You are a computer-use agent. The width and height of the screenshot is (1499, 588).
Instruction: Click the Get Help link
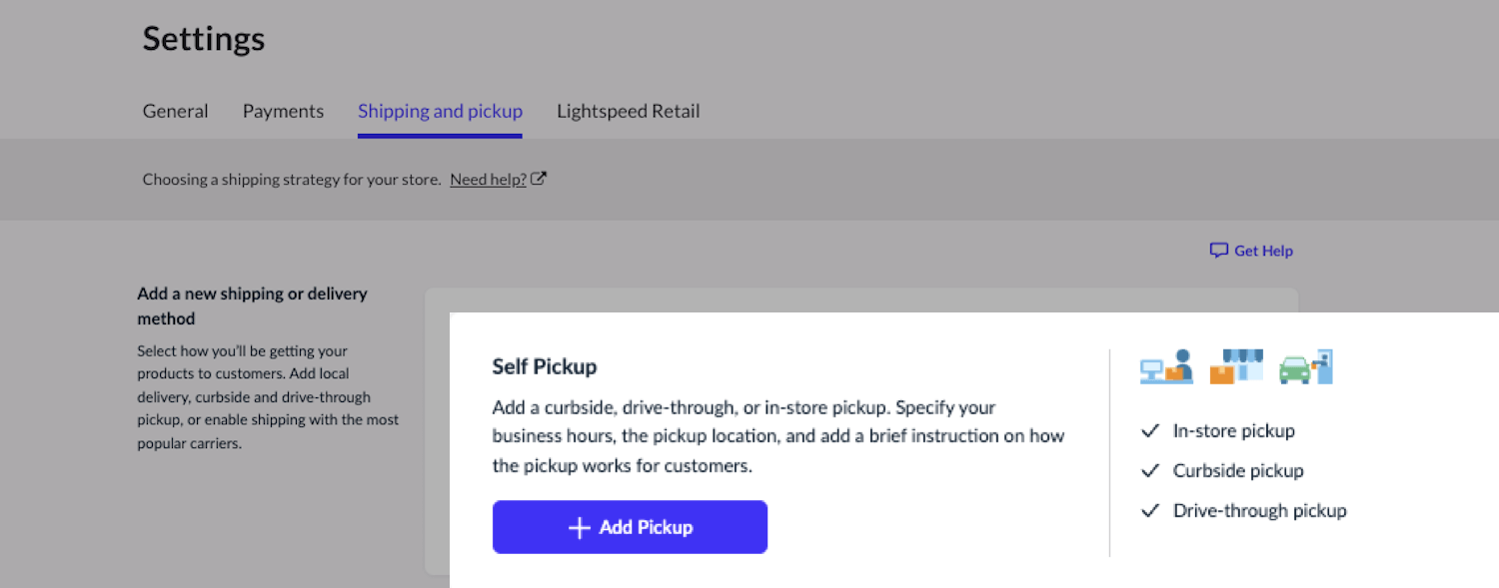1263,251
